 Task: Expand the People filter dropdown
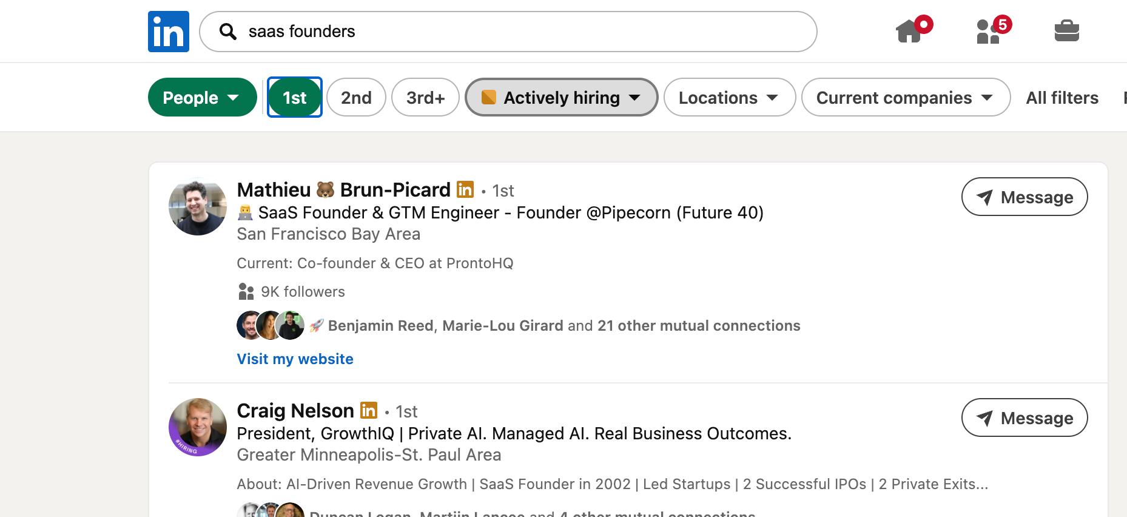pos(203,97)
